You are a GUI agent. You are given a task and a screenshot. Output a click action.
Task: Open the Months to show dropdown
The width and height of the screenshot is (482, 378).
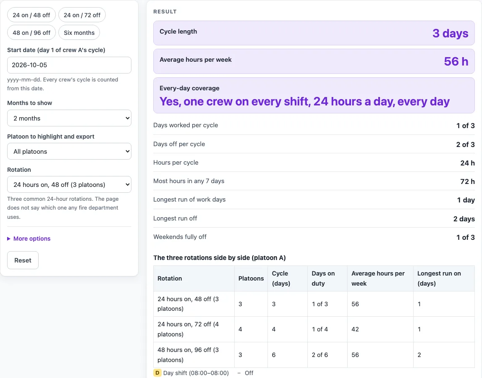(x=69, y=118)
